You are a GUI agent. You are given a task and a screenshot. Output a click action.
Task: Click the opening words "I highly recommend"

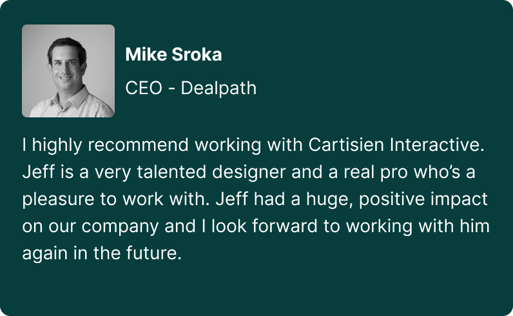point(105,145)
